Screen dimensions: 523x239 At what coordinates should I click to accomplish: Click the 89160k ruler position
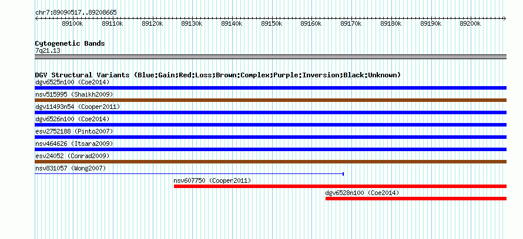tap(311, 23)
